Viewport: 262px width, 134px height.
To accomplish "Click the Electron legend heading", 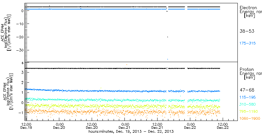I will pos(249,8).
